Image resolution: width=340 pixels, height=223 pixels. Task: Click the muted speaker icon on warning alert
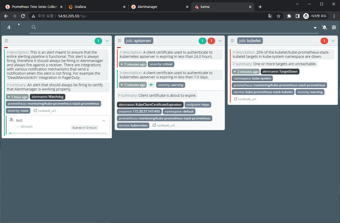[x=151, y=85]
